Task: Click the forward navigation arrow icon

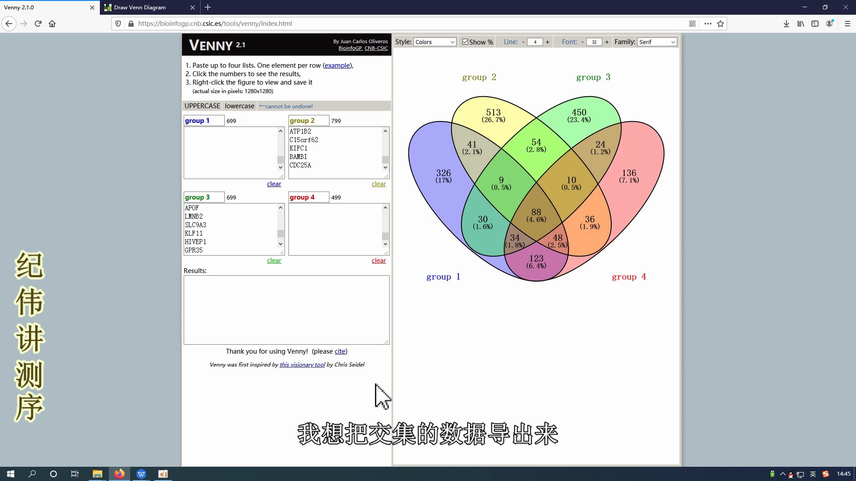Action: [x=24, y=24]
